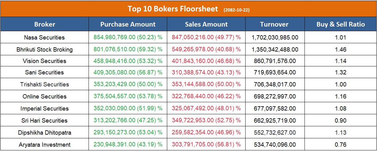377x151 pixels.
Task: Click Trishakti Securities broker name
Action: (x=44, y=84)
